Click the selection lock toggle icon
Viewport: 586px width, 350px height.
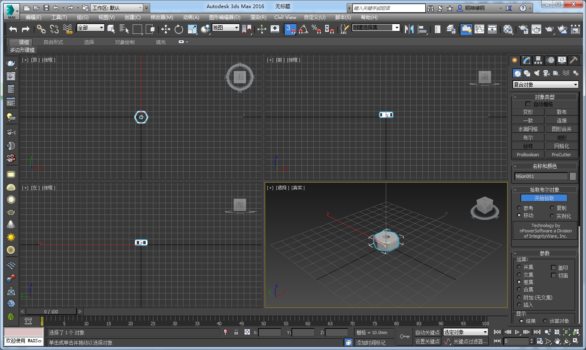click(236, 332)
